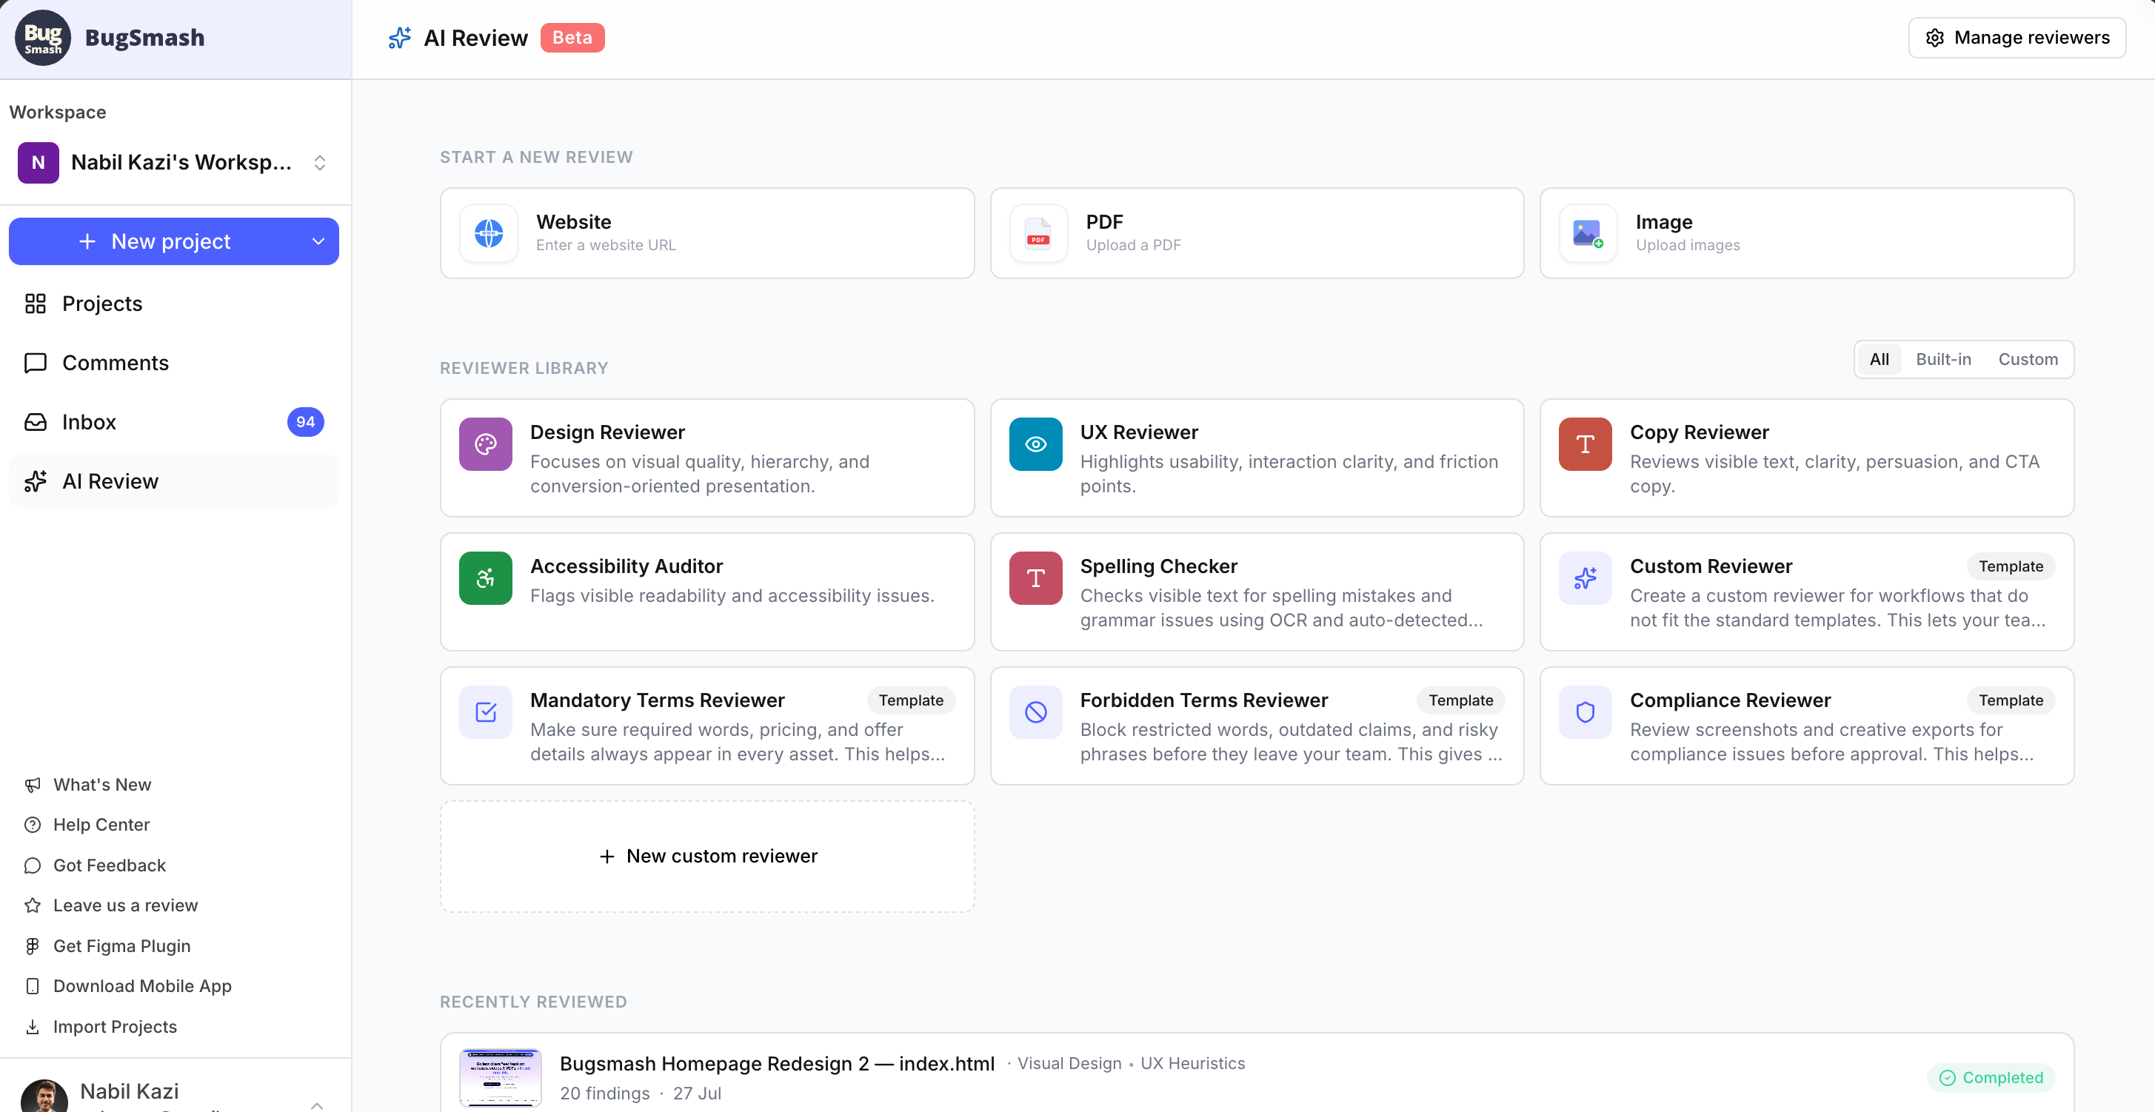
Task: Expand the New project dropdown arrow
Action: (x=318, y=241)
